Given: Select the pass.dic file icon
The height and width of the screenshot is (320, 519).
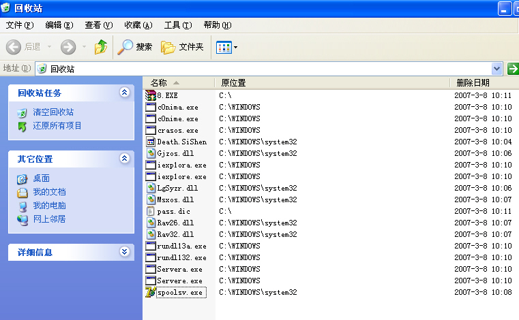Looking at the screenshot, I should click(151, 211).
